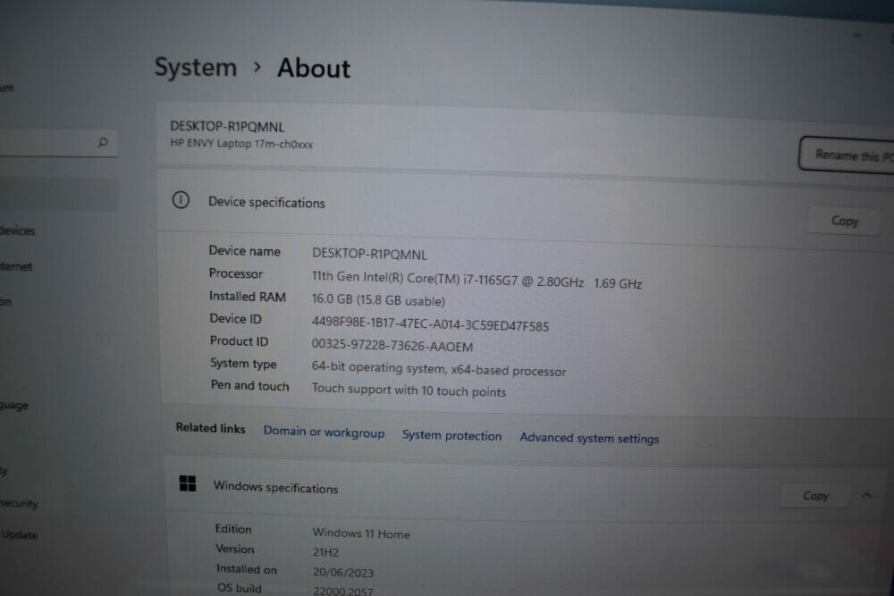Click the Installed on date 20/06/2023
The width and height of the screenshot is (894, 596).
point(342,572)
